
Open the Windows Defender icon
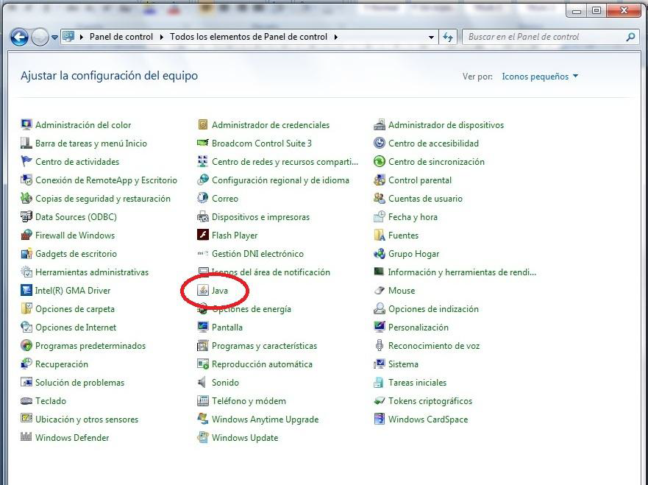tap(26, 437)
